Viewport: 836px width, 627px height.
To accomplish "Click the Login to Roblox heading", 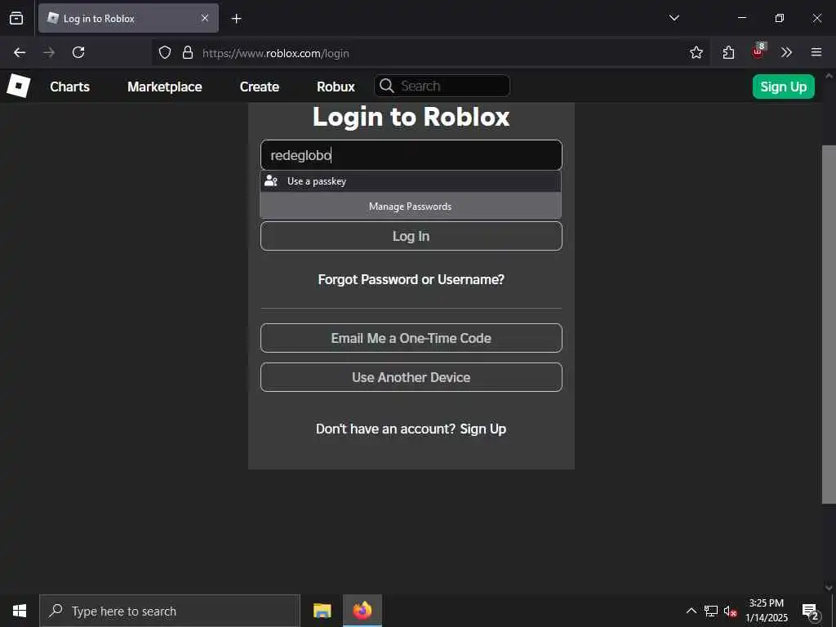I will tap(411, 117).
